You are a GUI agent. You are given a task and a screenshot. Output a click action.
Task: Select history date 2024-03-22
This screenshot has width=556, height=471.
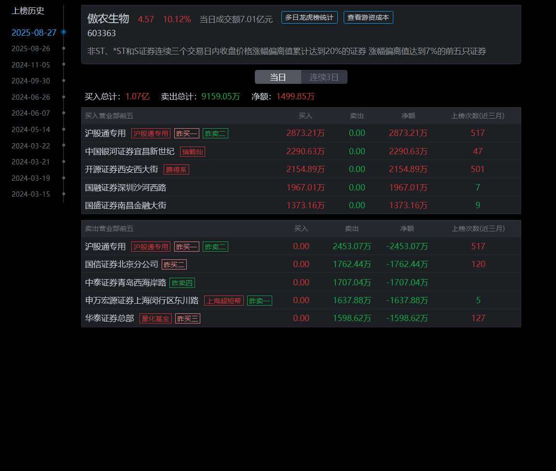pyautogui.click(x=31, y=146)
